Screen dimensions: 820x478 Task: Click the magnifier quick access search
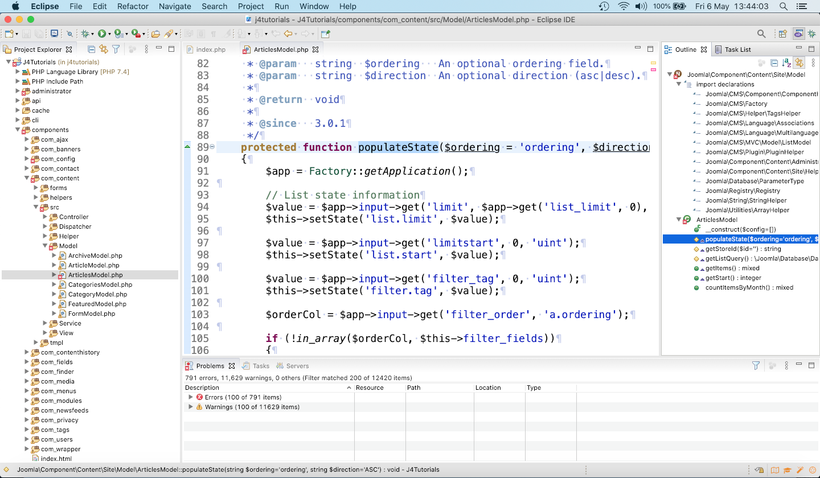(x=761, y=34)
